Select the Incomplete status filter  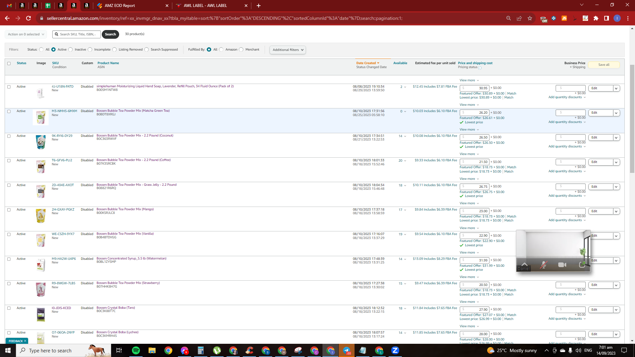[x=90, y=50]
